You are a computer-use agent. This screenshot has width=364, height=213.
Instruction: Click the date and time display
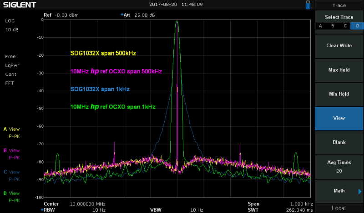tap(176, 5)
